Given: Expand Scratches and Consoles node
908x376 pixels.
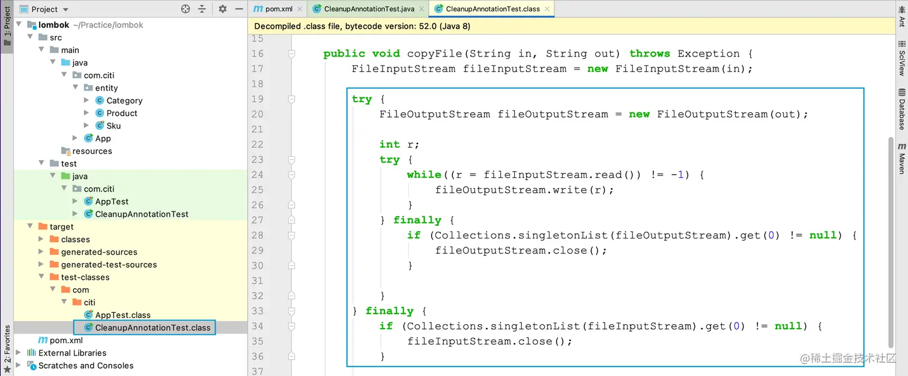Looking at the screenshot, I should pos(19,365).
